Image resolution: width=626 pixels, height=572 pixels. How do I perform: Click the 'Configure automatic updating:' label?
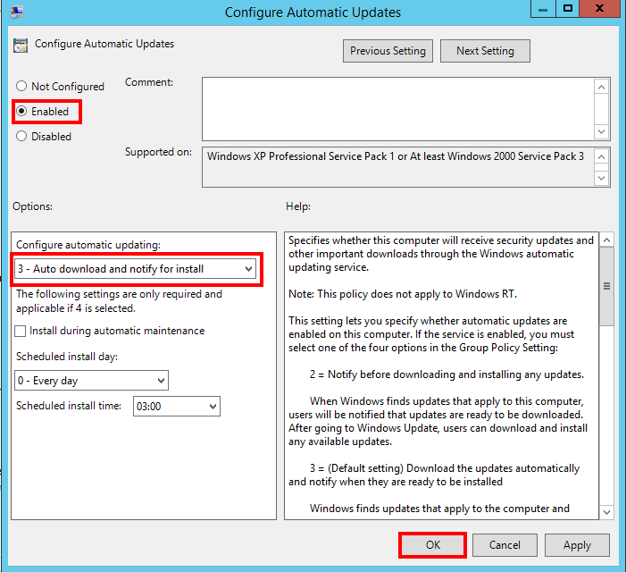click(x=88, y=245)
